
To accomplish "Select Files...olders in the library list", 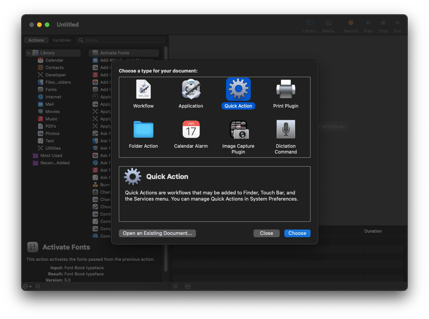I will (58, 82).
